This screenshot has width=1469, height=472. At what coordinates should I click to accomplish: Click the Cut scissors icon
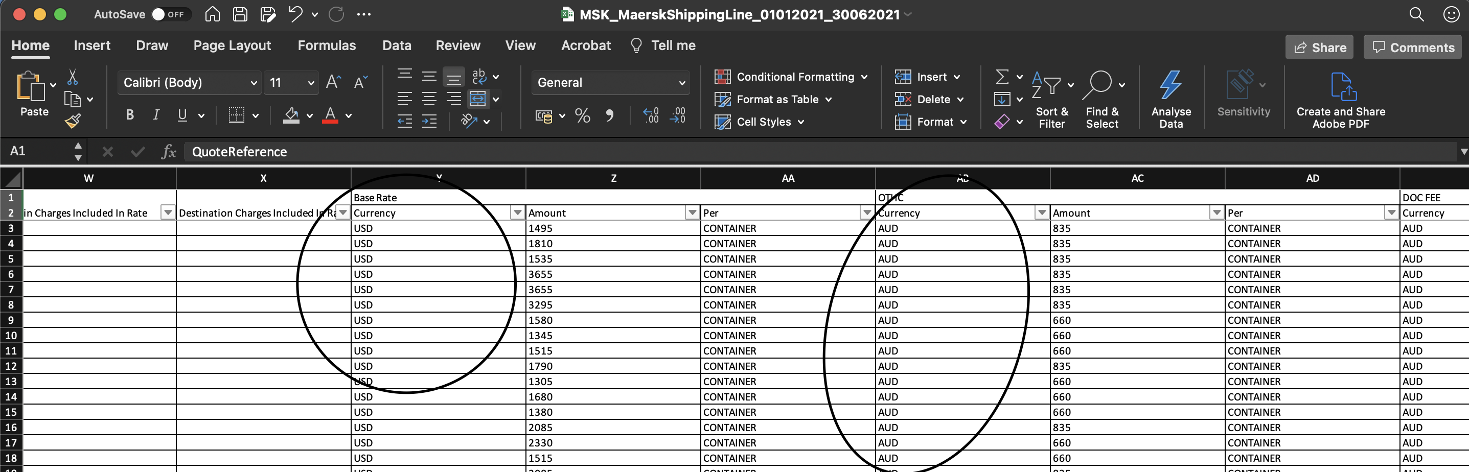tap(73, 77)
